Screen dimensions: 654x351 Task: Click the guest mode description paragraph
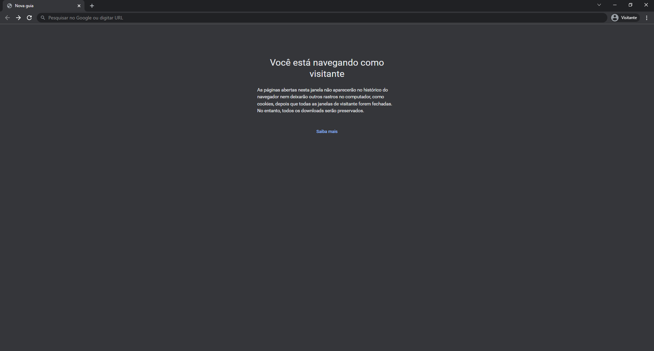[x=324, y=100]
